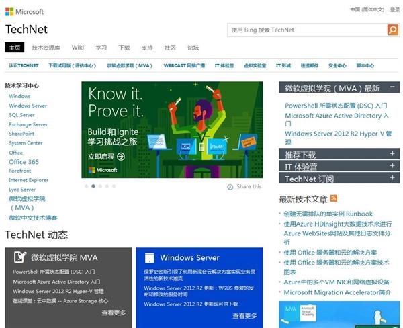Open the 社区 tab
Viewport: 403px width, 328px height.
click(x=170, y=48)
